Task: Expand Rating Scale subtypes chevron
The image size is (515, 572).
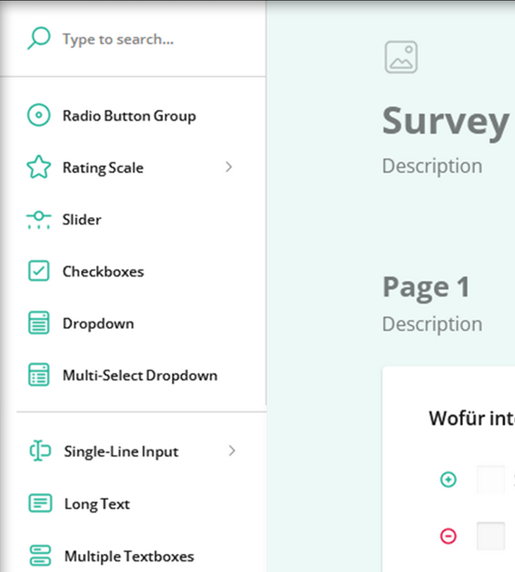Action: (x=229, y=167)
